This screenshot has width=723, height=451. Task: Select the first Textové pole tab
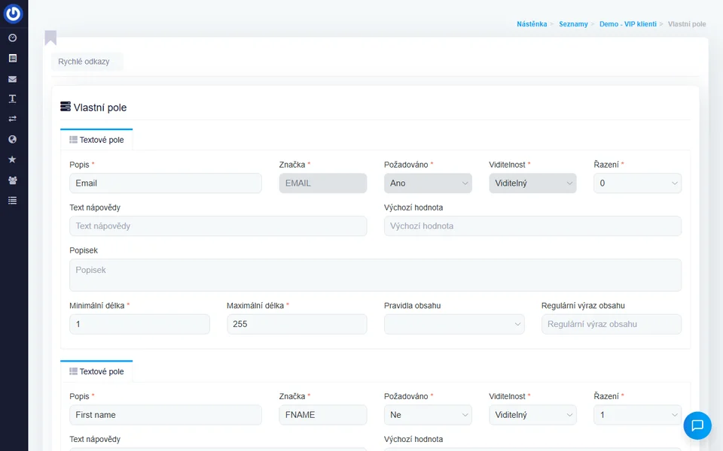coord(96,140)
